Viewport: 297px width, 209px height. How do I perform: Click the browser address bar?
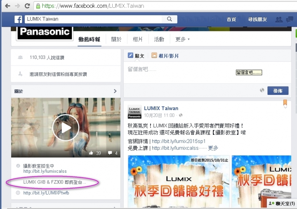coord(165,6)
